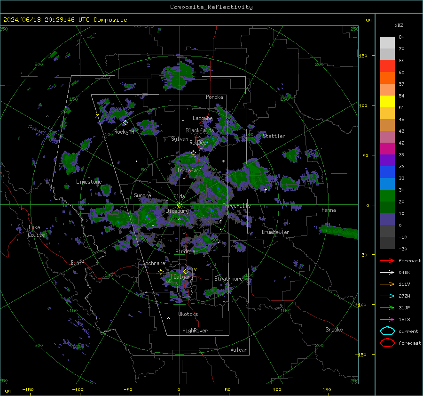The image size is (423, 396).
Task: Click the yellow diamond marker near RockyMH
Action: [x=125, y=123]
